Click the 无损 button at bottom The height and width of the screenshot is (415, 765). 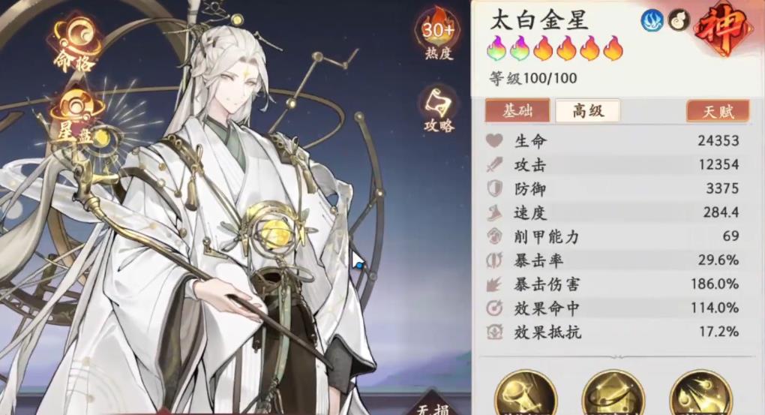pos(433,406)
